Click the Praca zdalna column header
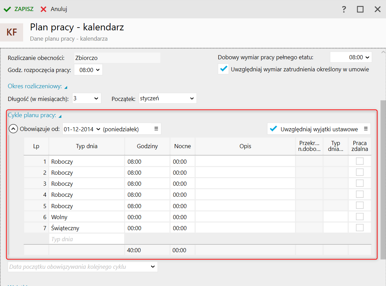The height and width of the screenshot is (286, 386). tap(360, 146)
